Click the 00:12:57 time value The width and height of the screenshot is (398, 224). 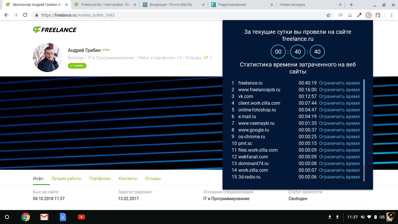tap(307, 96)
